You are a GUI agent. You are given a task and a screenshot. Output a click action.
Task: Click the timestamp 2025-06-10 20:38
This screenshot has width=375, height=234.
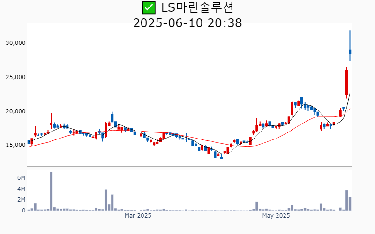click(x=187, y=23)
